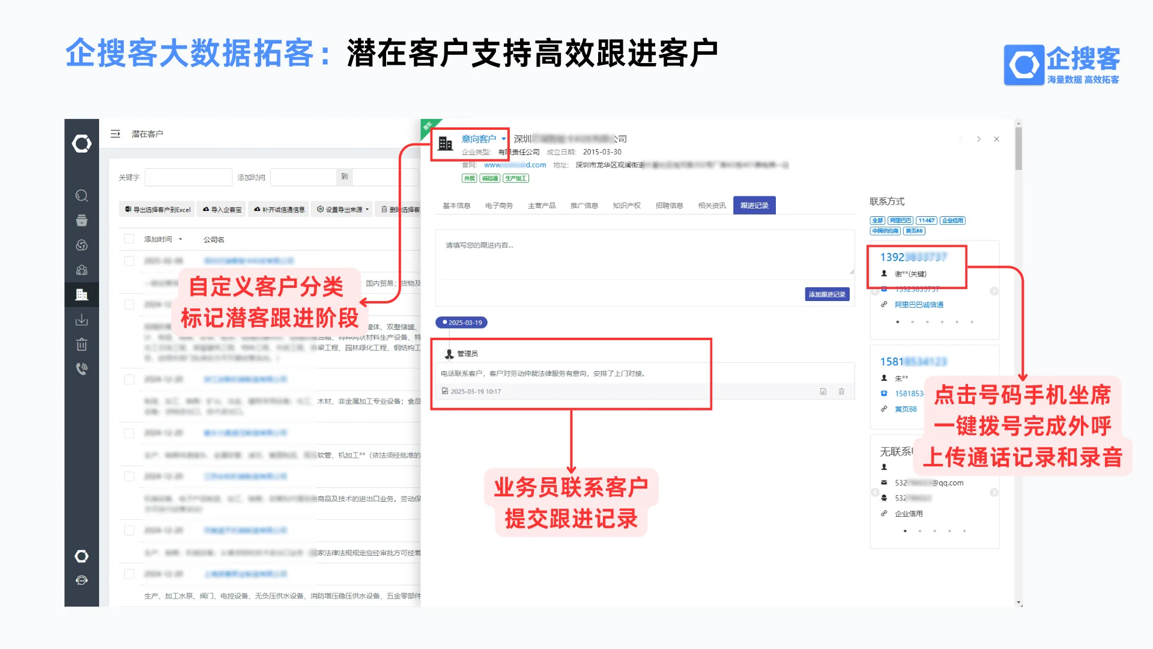The width and height of the screenshot is (1153, 649).
Task: Open the 设置导出来源 dropdown
Action: click(343, 210)
